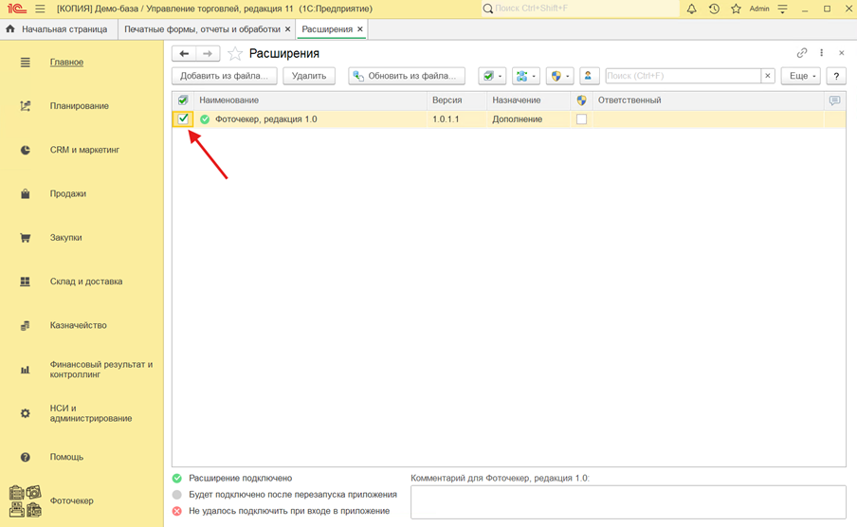Screen dimensions: 857x527
Task: Click the comment field for Фоточекер
Action: point(628,501)
